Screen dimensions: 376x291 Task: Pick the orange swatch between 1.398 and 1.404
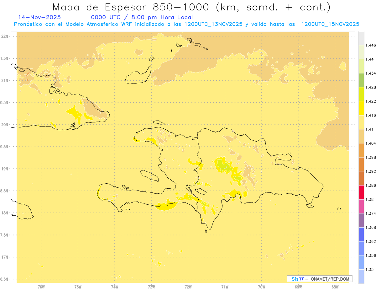(361, 150)
